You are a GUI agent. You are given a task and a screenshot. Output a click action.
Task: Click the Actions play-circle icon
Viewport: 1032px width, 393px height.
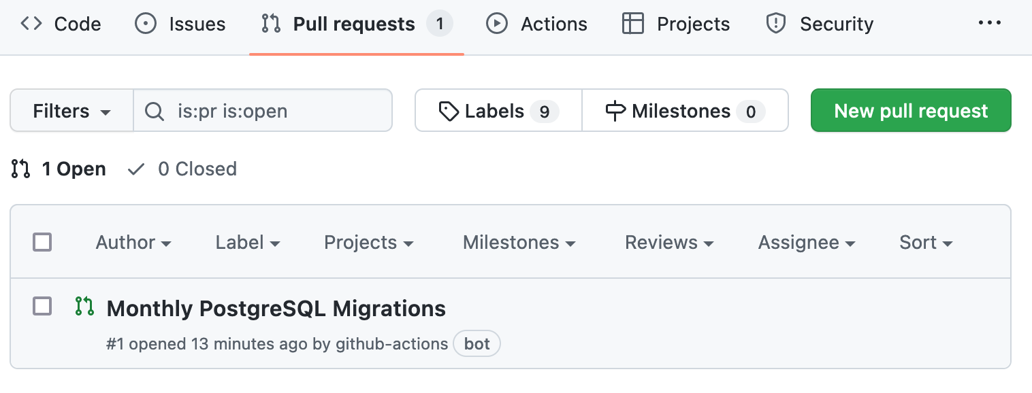point(497,24)
